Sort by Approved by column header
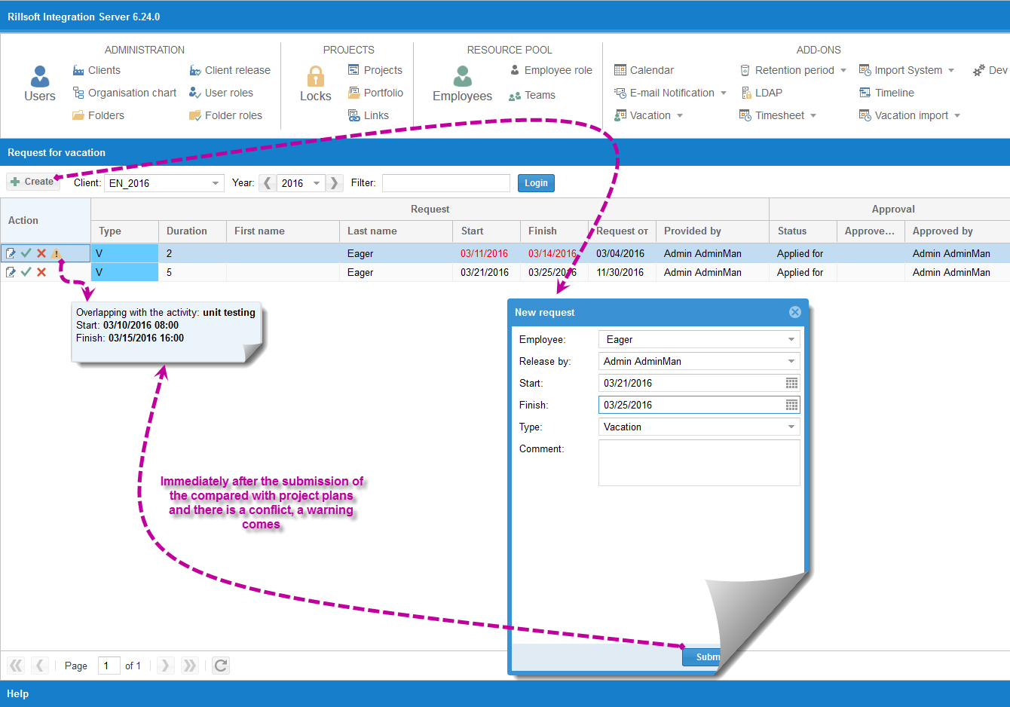Screen dimensions: 1010x707 957,231
